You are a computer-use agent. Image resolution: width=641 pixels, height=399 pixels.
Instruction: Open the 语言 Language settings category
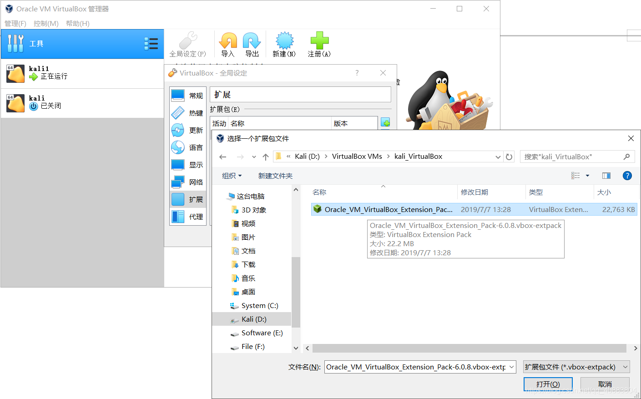tap(188, 147)
